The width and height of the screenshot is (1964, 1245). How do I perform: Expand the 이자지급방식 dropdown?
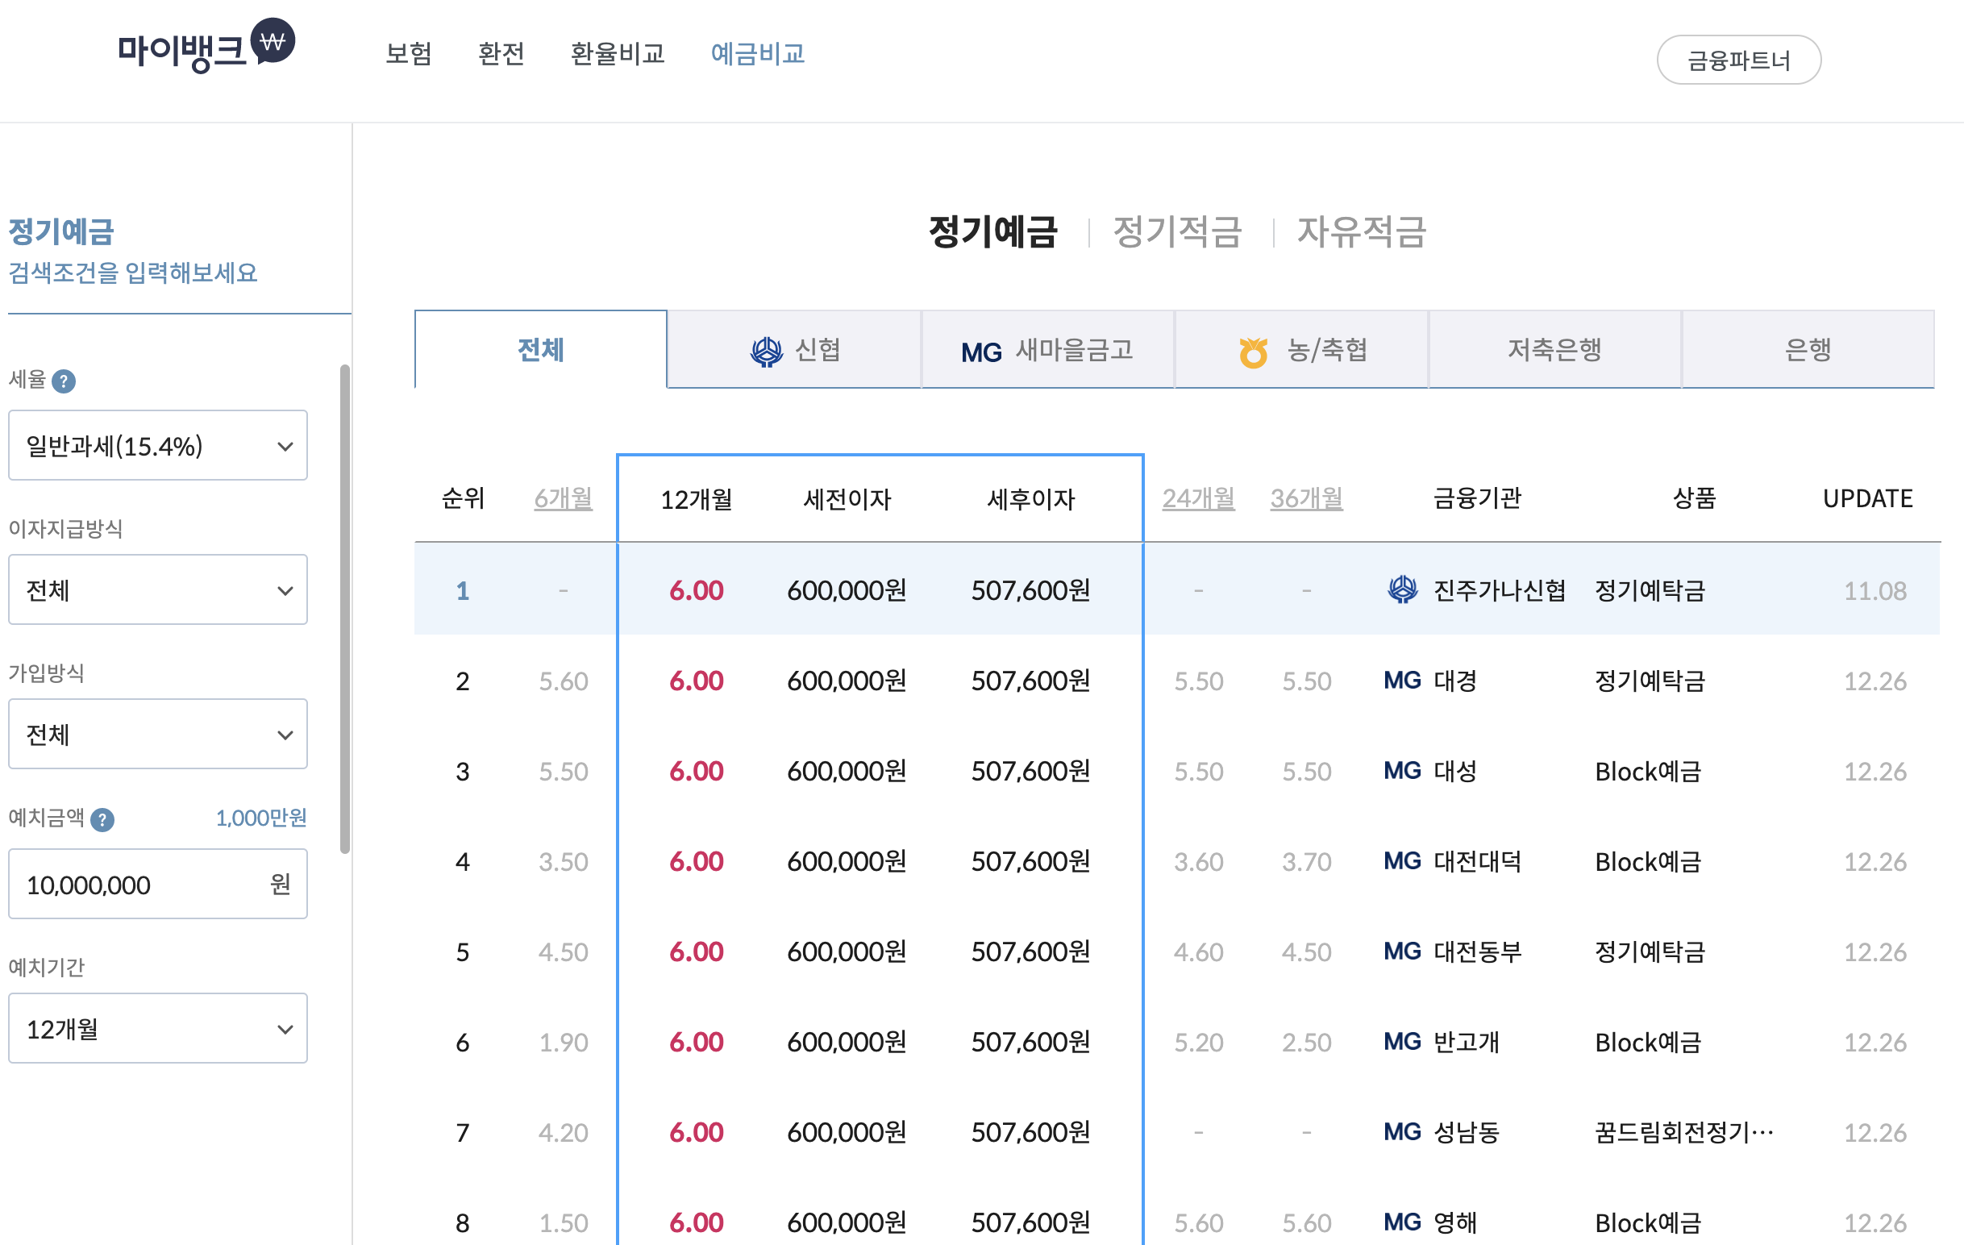click(x=157, y=590)
